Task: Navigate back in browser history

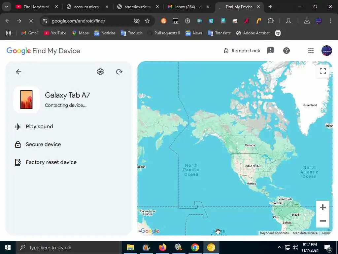Action: (x=7, y=21)
